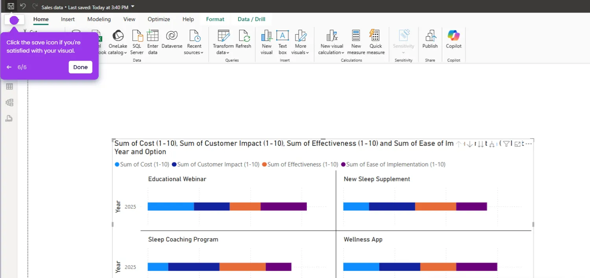Create a New measure
Image resolution: width=590 pixels, height=278 pixels.
(356, 42)
